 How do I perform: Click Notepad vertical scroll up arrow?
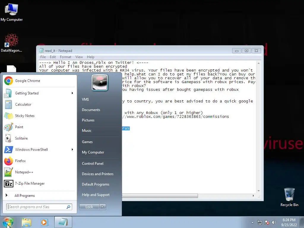pyautogui.click(x=259, y=63)
